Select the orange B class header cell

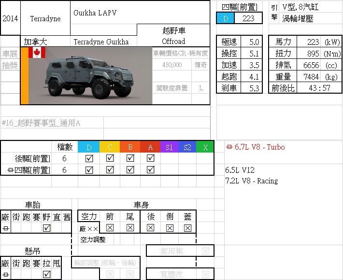130,147
